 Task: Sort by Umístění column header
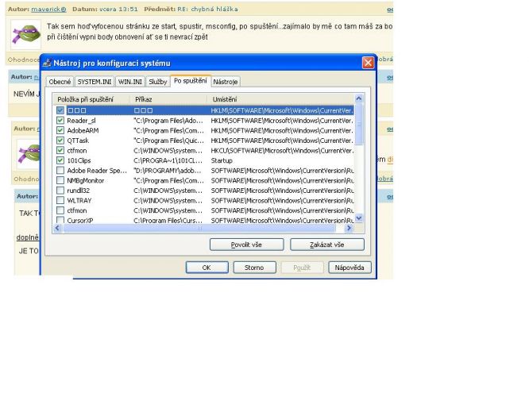[x=280, y=99]
